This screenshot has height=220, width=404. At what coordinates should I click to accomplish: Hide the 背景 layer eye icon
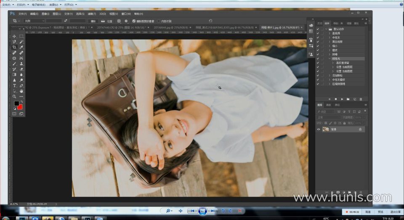[x=319, y=129]
